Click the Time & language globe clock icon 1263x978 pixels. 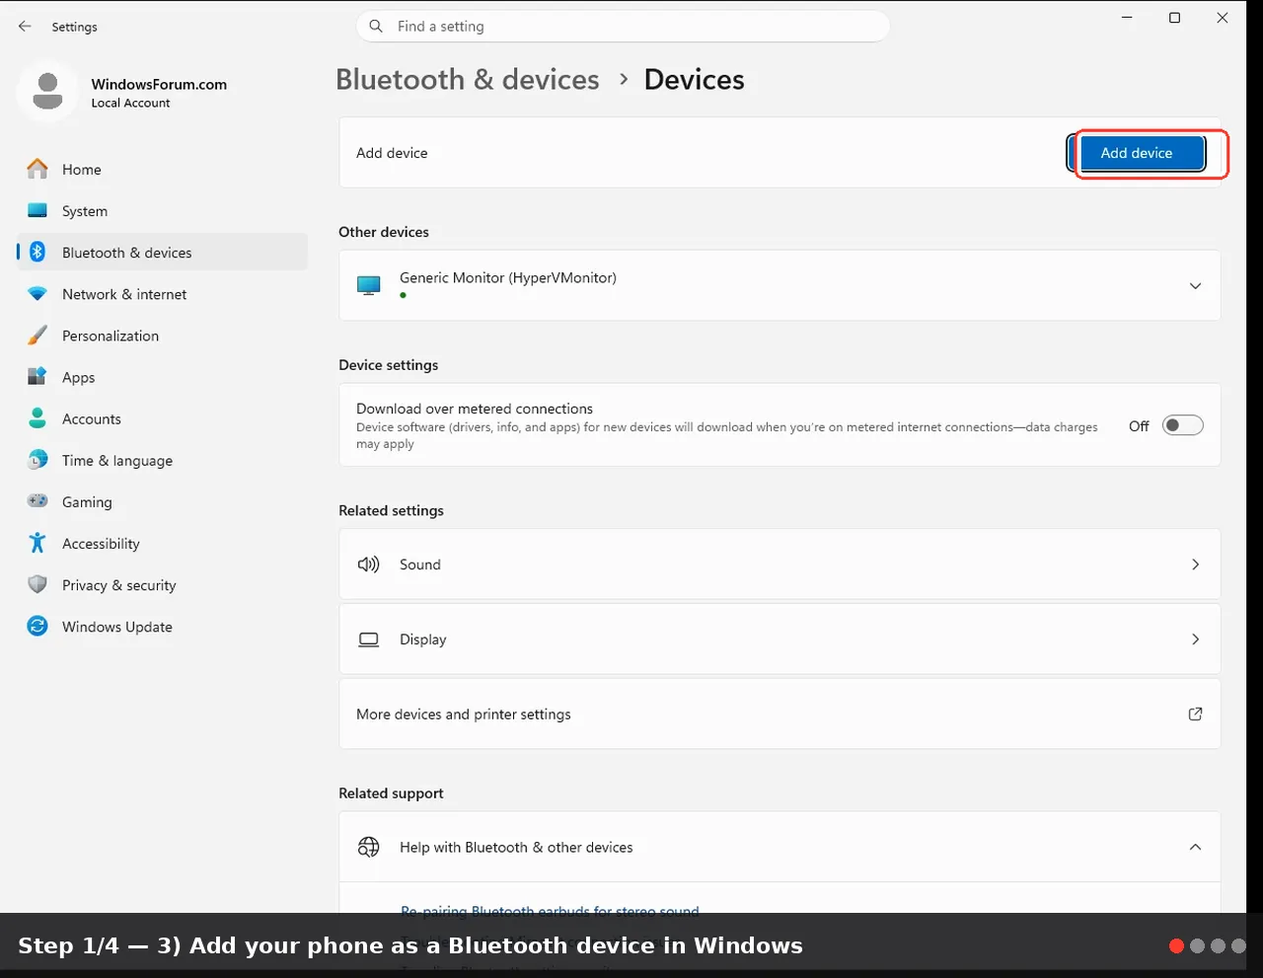point(37,460)
